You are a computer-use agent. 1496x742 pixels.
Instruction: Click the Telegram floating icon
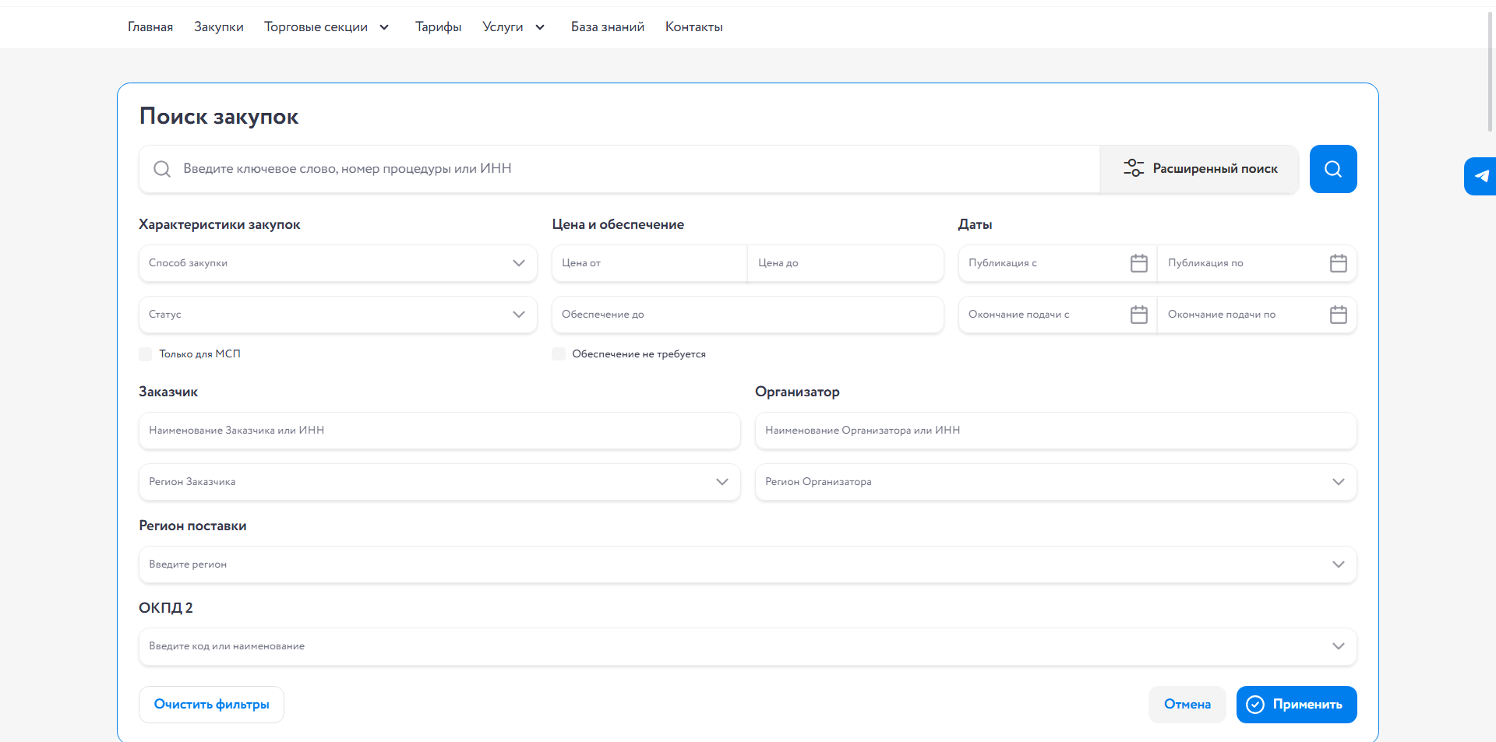(1480, 176)
